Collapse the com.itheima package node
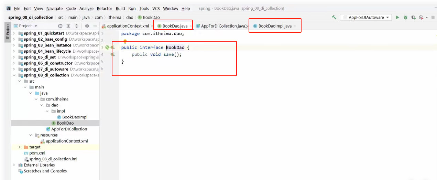 pyautogui.click(x=36, y=99)
